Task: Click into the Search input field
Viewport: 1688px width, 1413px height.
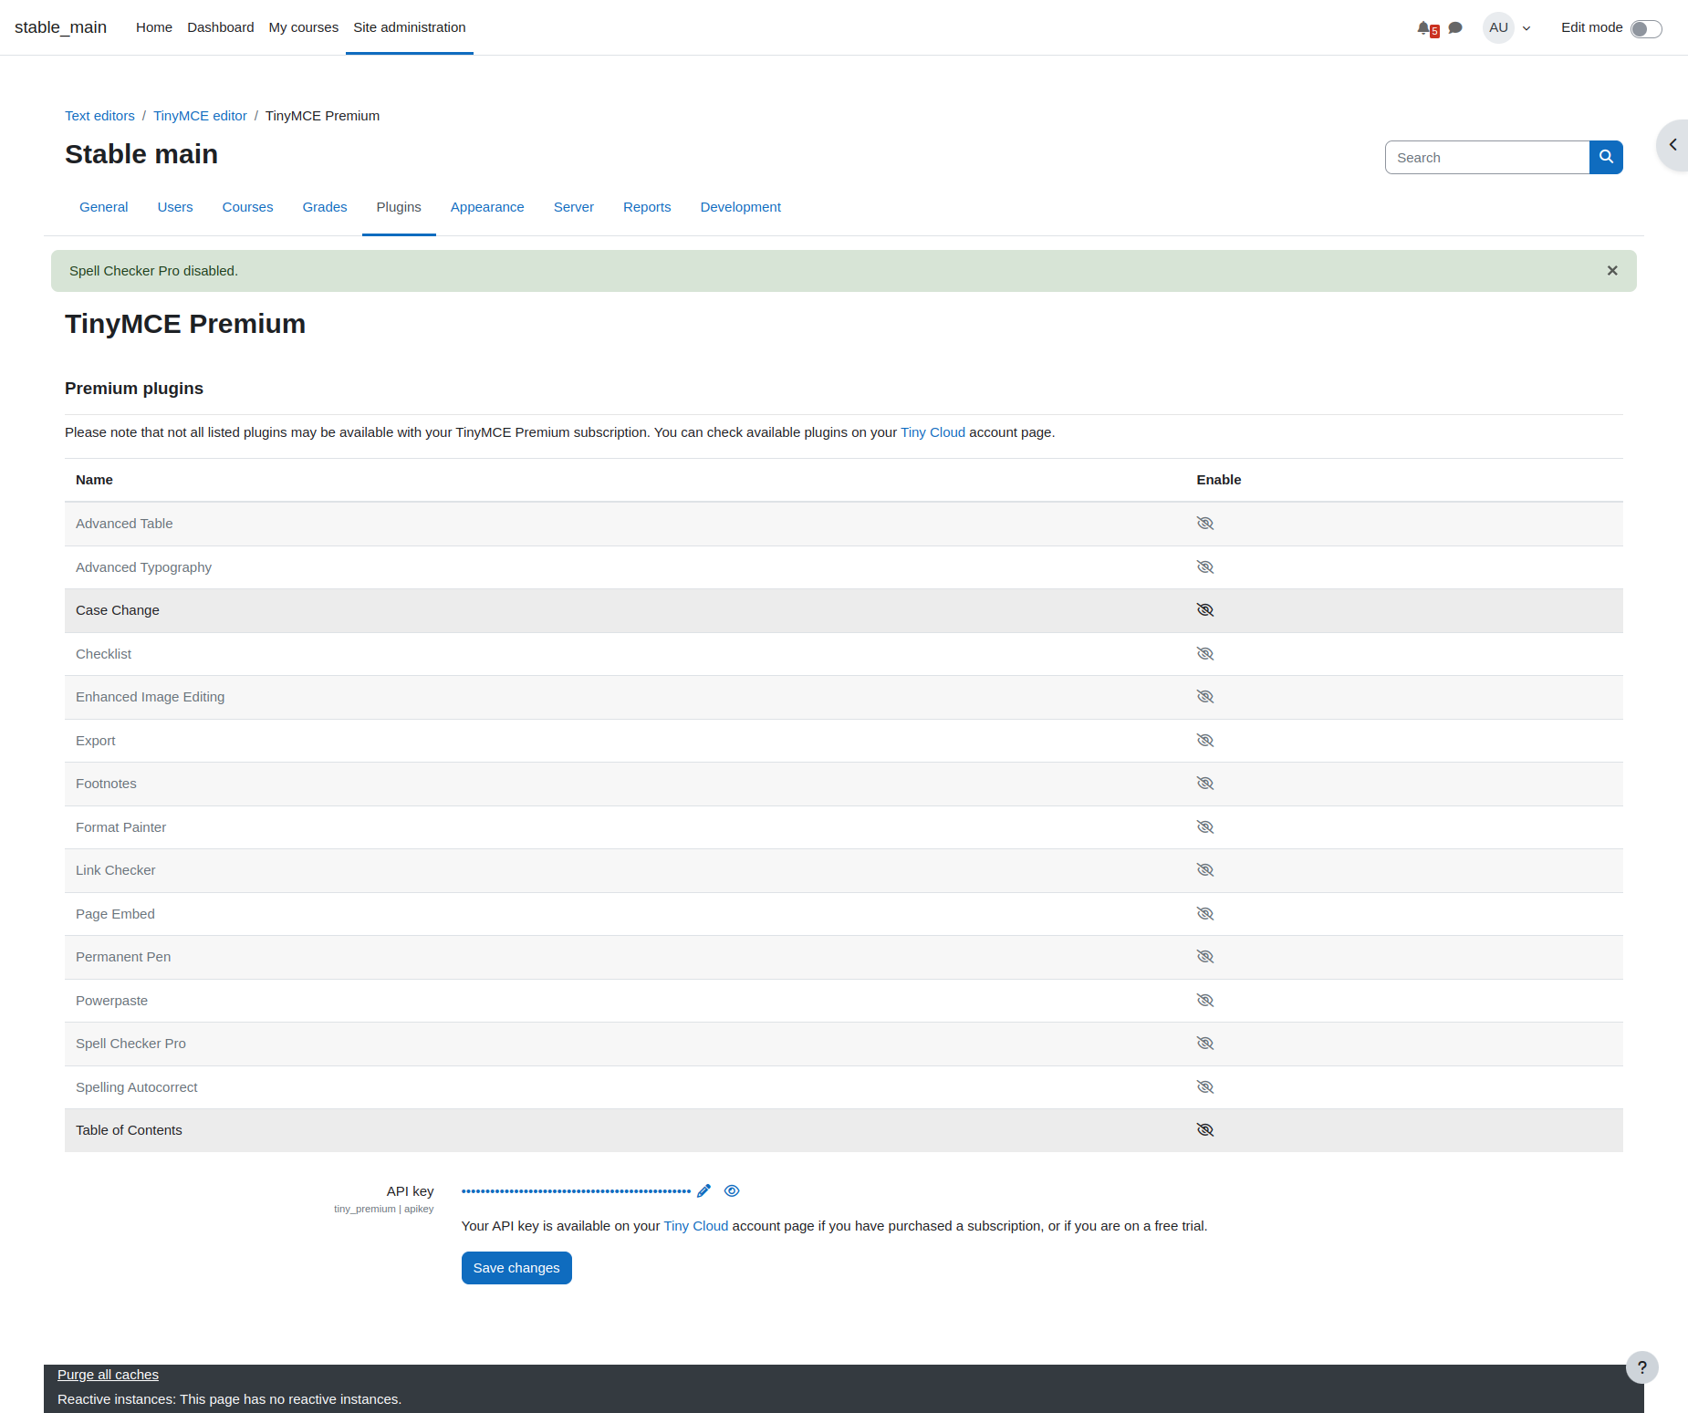Action: pos(1487,157)
